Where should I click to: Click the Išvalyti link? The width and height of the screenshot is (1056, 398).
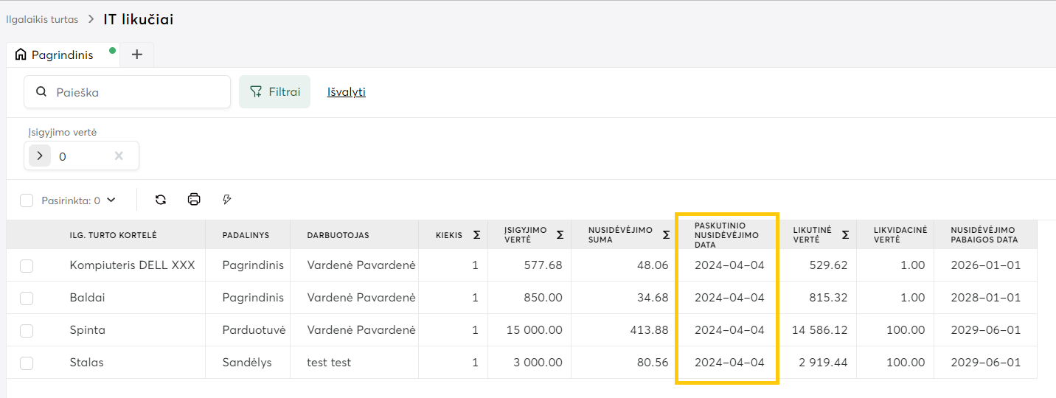[x=347, y=92]
